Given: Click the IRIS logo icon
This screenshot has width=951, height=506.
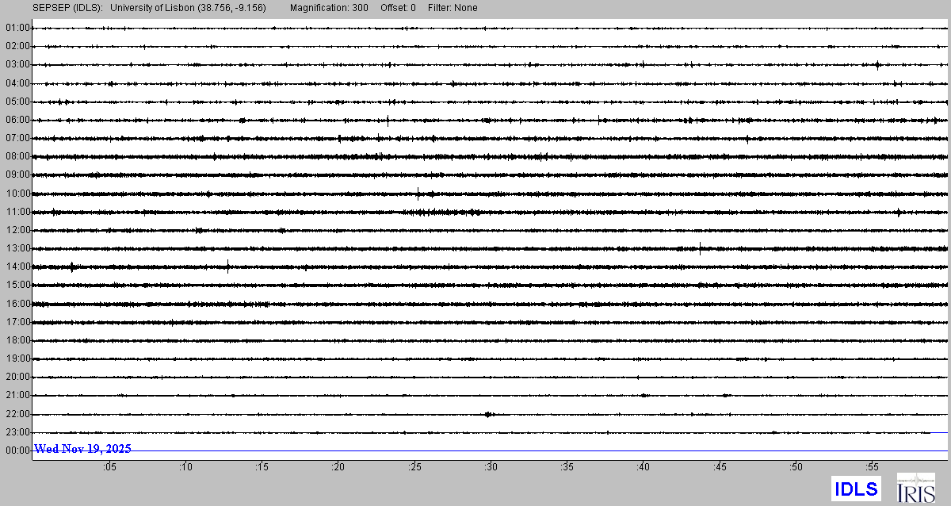Looking at the screenshot, I should click(915, 488).
